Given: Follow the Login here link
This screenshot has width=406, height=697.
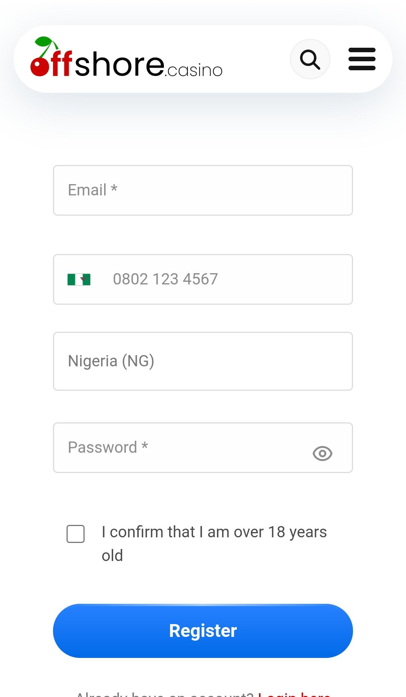Looking at the screenshot, I should pyautogui.click(x=294, y=694).
